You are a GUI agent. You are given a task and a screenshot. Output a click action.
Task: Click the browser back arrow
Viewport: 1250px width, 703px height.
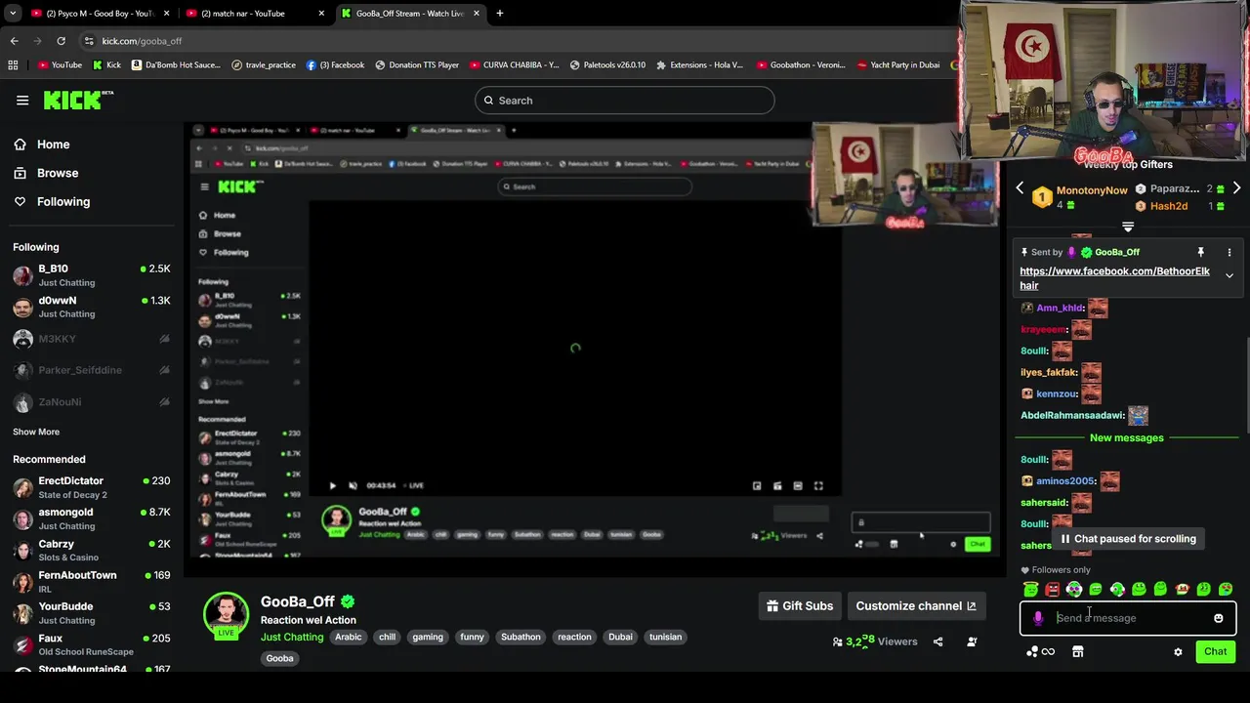(14, 41)
